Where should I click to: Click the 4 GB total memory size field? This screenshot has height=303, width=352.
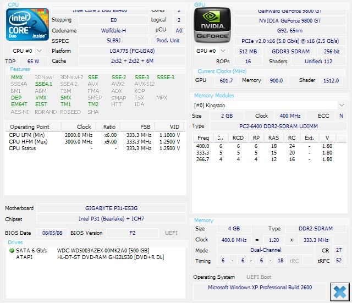(234, 229)
